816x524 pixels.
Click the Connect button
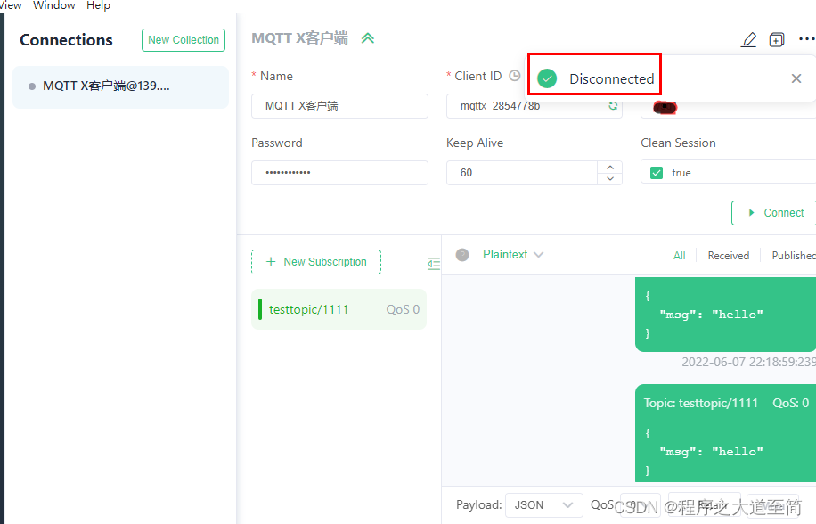click(x=775, y=213)
